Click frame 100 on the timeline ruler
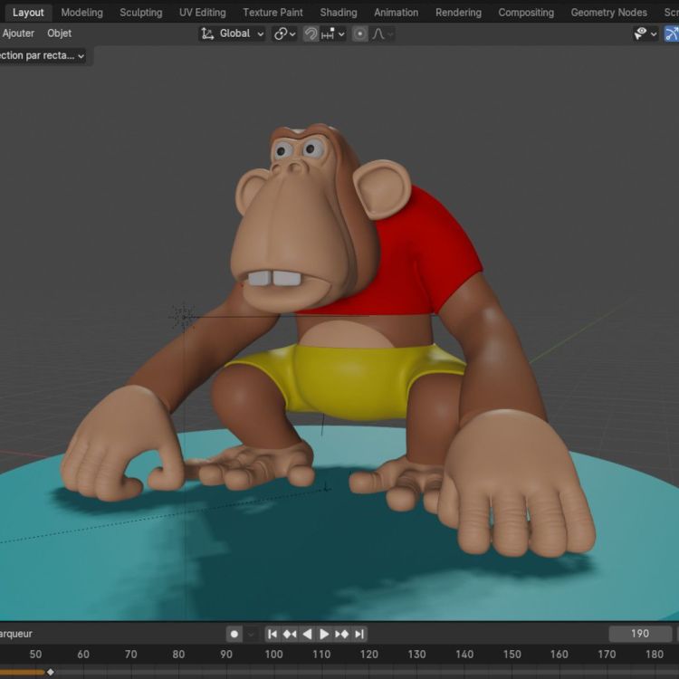 [x=273, y=654]
